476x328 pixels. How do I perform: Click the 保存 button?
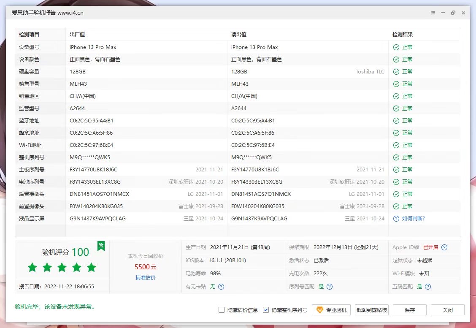(409, 309)
